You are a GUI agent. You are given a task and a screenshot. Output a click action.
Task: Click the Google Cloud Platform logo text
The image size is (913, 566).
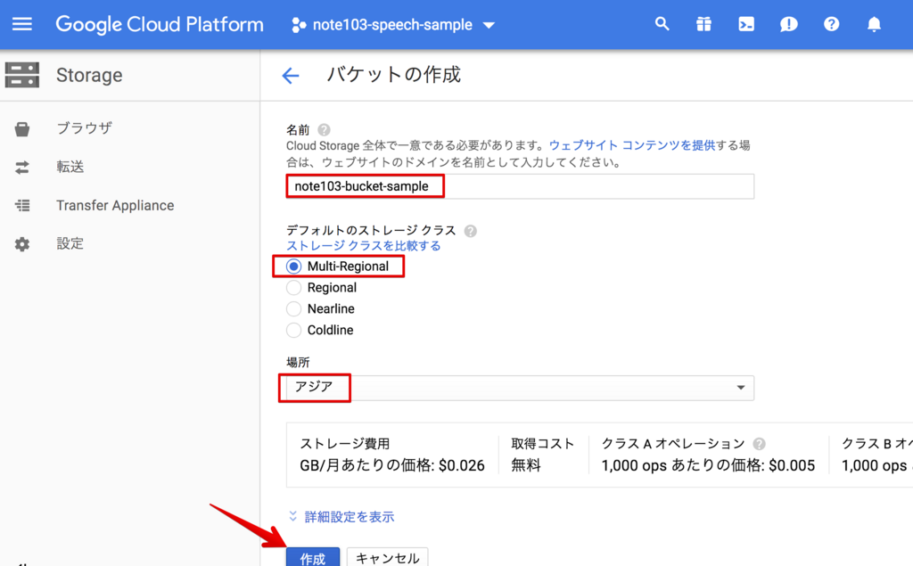pos(160,24)
